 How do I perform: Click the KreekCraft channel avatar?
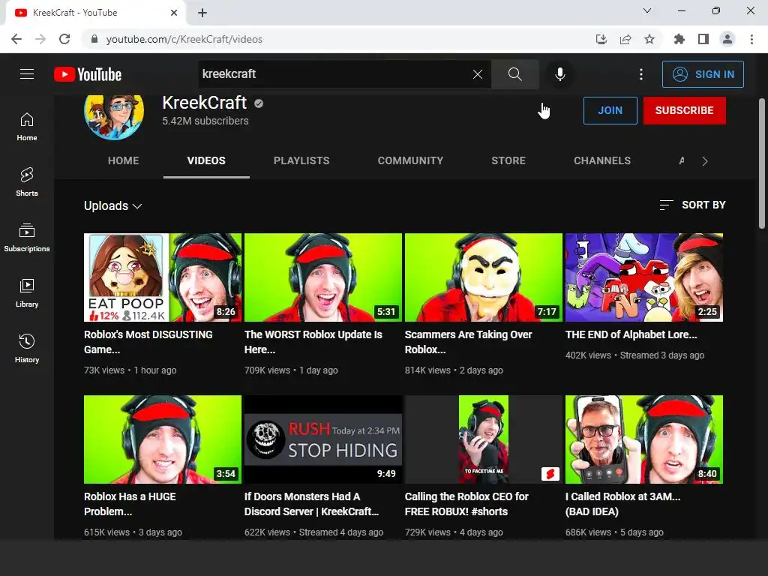[114, 116]
